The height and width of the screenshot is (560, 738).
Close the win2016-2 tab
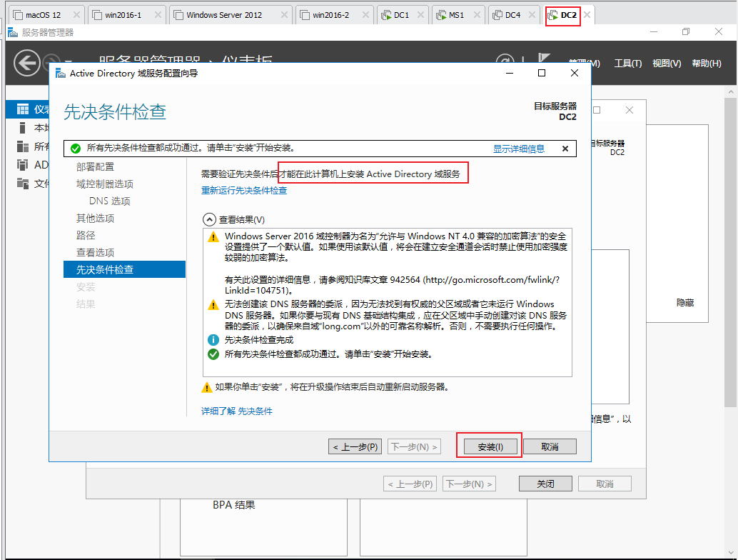[365, 15]
